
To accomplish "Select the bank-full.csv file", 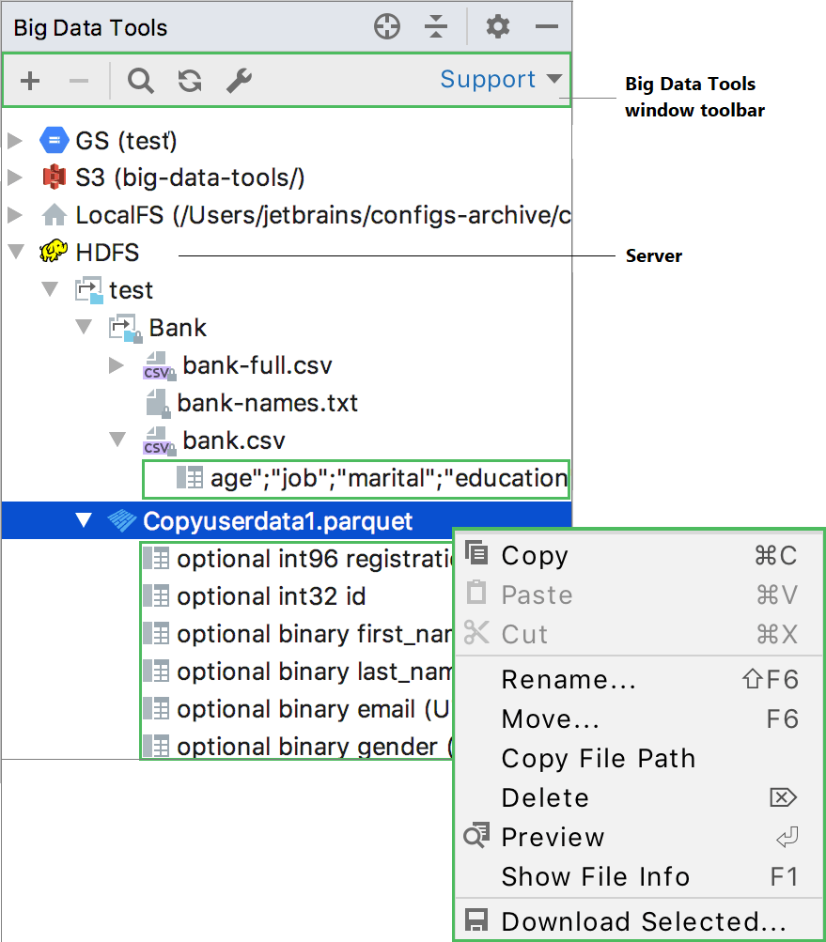I will coord(257,366).
